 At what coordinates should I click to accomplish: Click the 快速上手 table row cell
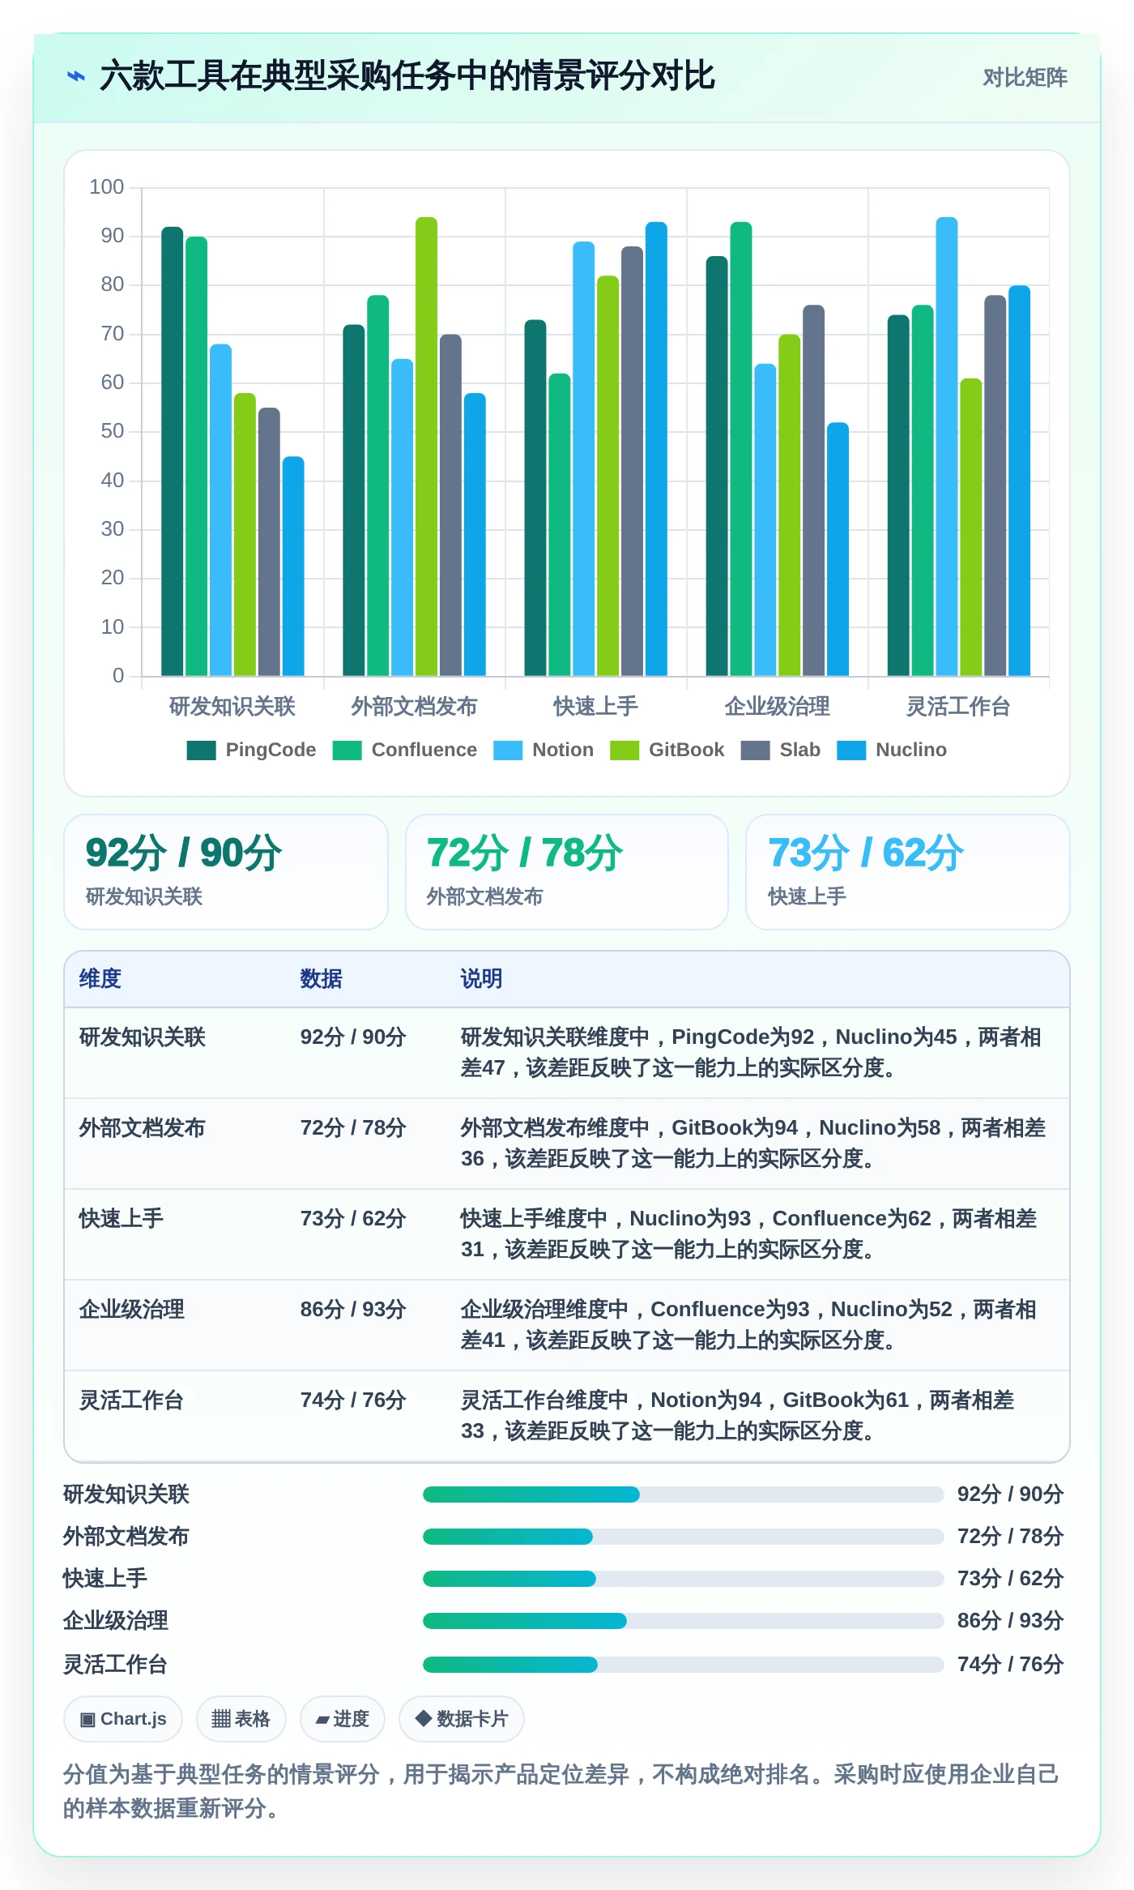(x=122, y=1219)
